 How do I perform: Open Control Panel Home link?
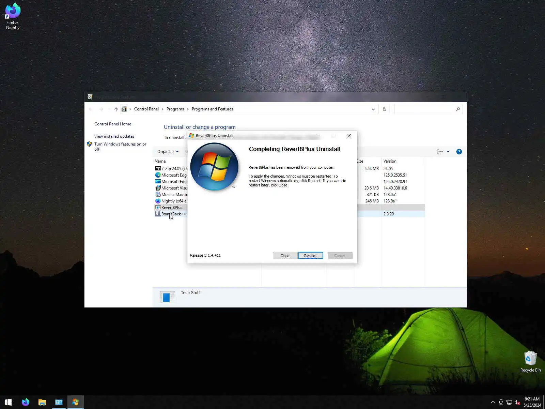(113, 124)
